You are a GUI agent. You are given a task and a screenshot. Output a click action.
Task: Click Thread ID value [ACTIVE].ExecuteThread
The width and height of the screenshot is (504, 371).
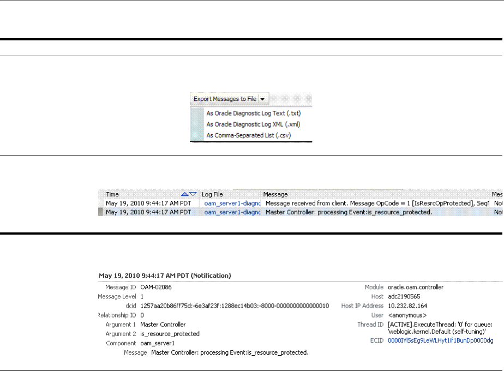point(440,328)
